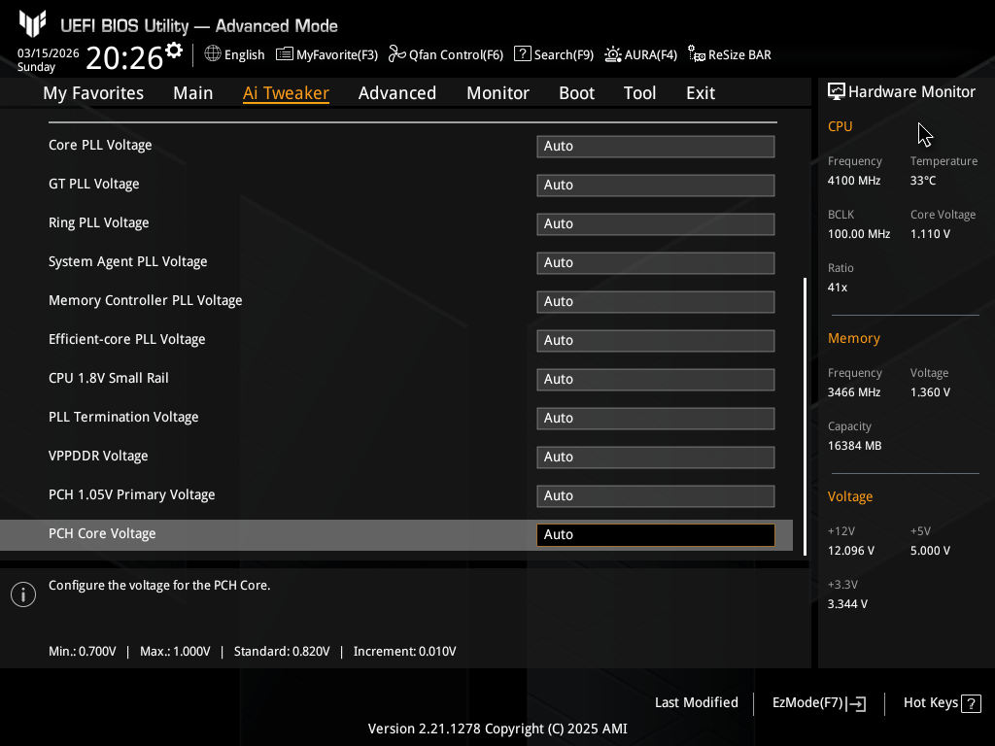Select the Ai Tweaker tab

286,93
